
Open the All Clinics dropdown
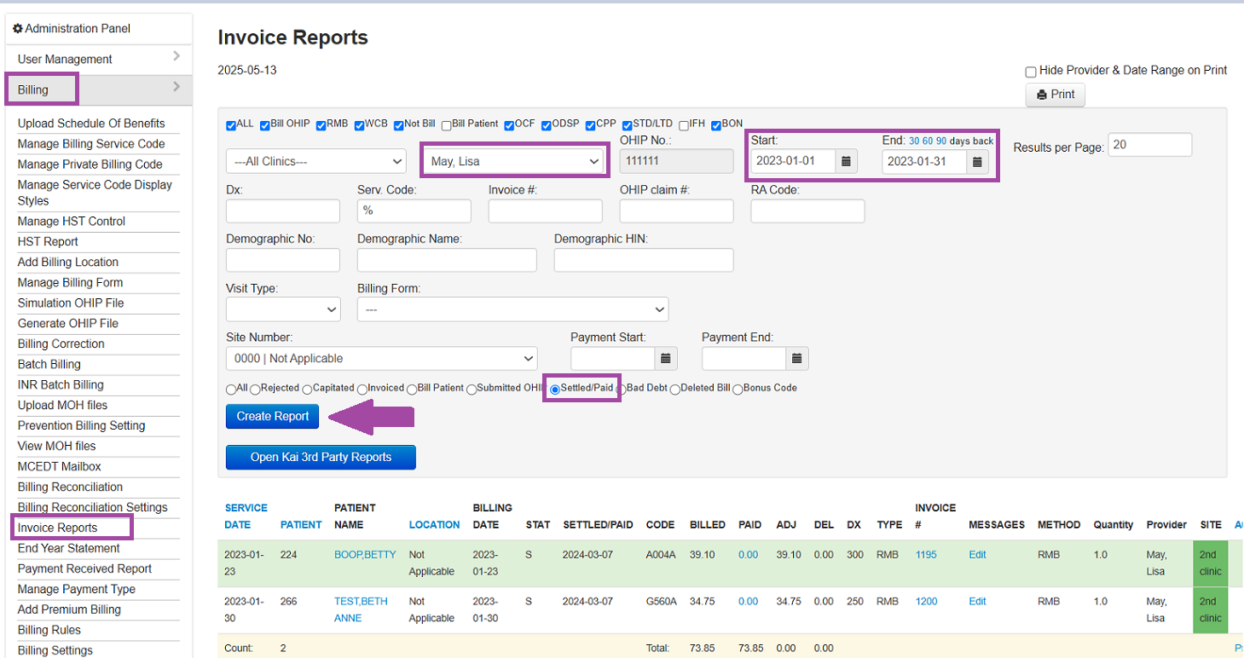click(315, 160)
